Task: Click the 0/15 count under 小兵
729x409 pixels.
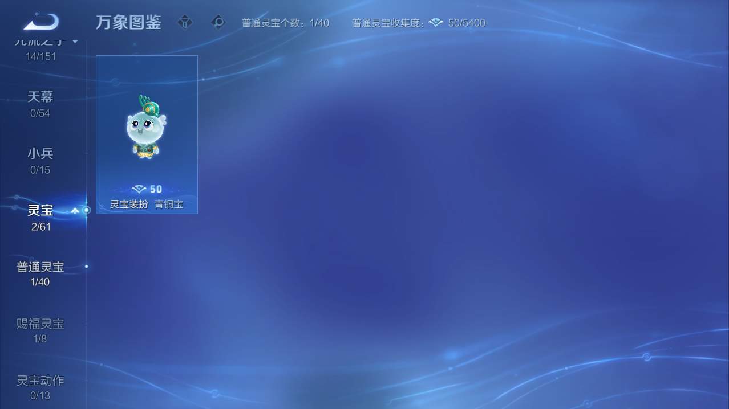Action: click(x=40, y=170)
